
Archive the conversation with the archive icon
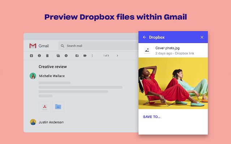pyautogui.click(x=31, y=56)
